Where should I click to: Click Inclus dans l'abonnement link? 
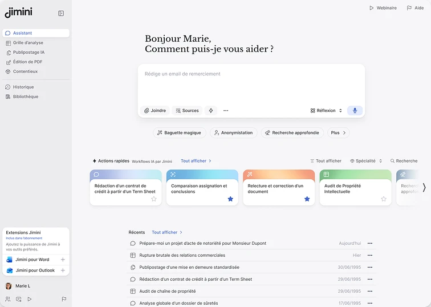click(24, 238)
